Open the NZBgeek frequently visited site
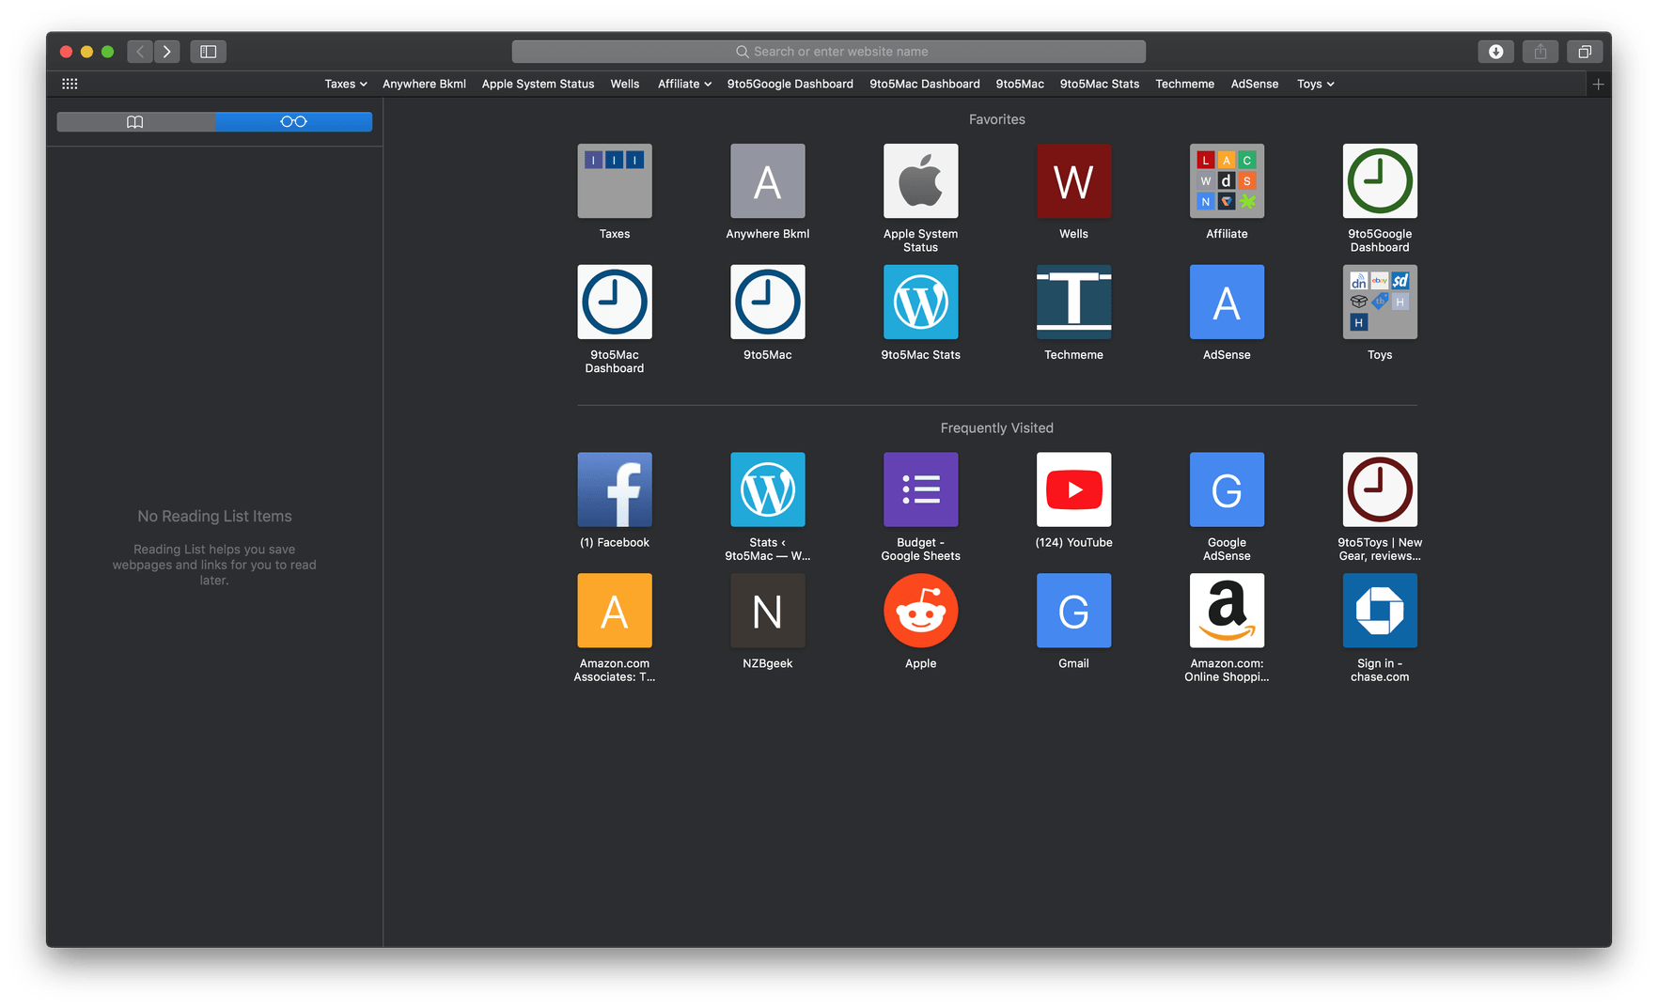The width and height of the screenshot is (1658, 1008). coord(767,611)
